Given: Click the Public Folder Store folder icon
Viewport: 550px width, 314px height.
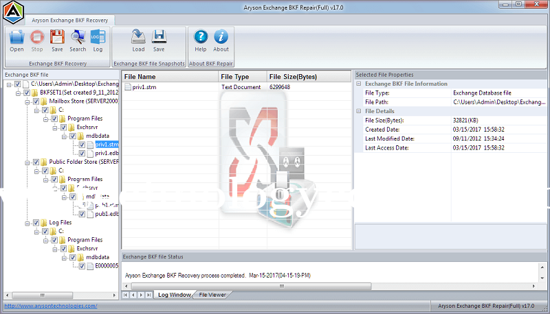Looking at the screenshot, I should tap(44, 162).
